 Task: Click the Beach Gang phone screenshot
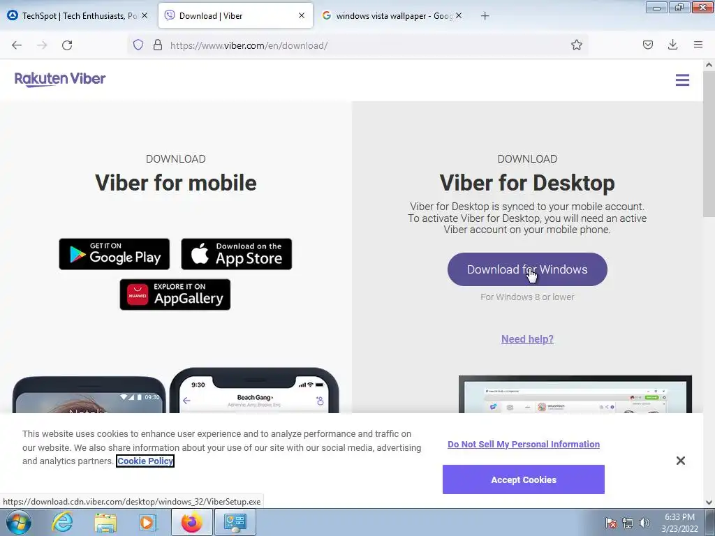click(x=254, y=391)
